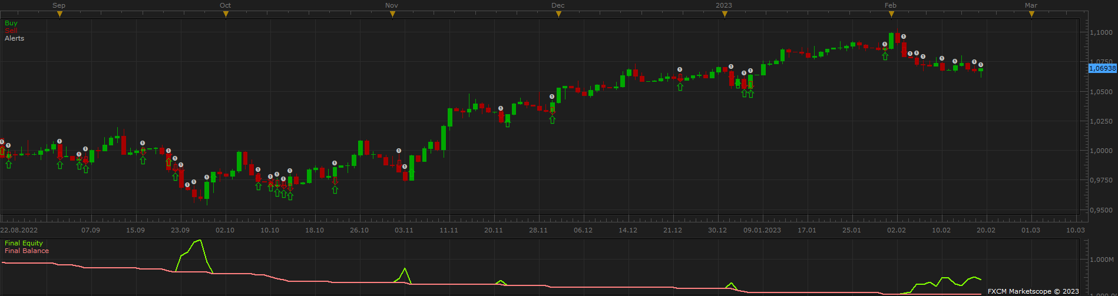The image size is (1118, 296).
Task: Select the buy arrow above the 20.11 date
Action: click(507, 123)
